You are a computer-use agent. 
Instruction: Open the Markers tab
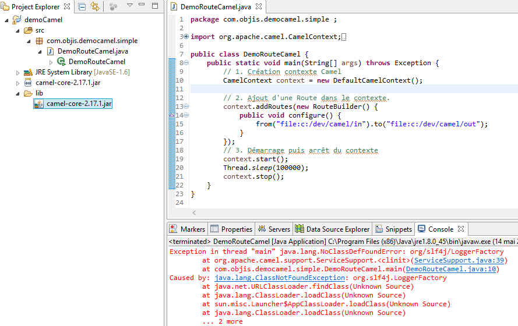187,229
